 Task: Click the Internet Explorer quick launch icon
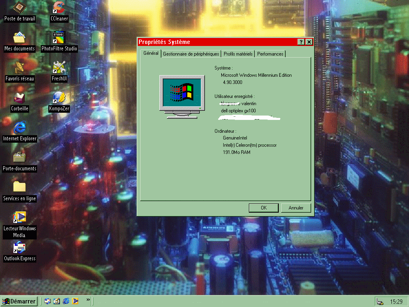pyautogui.click(x=66, y=301)
